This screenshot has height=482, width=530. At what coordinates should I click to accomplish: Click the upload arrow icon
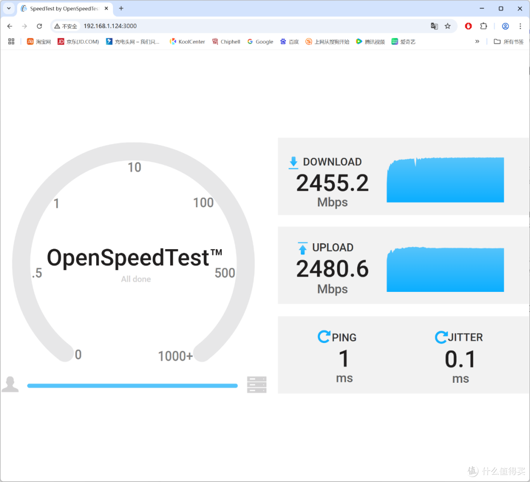tap(302, 248)
